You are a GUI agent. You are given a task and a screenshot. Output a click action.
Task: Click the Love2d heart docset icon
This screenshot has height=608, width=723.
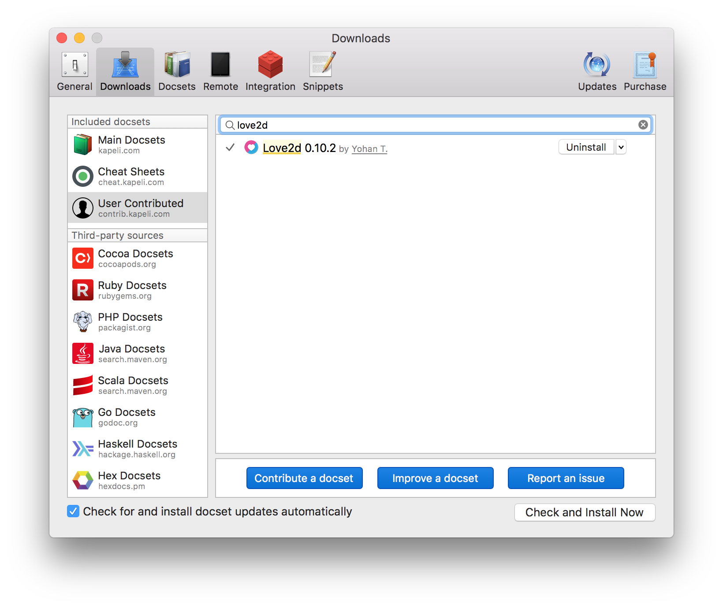pyautogui.click(x=251, y=147)
